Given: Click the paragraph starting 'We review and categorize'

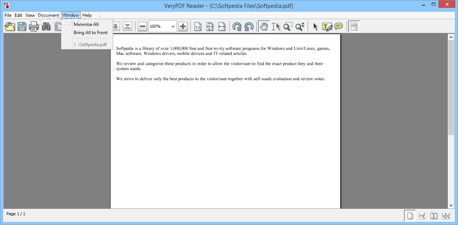Looking at the screenshot, I should pos(220,66).
